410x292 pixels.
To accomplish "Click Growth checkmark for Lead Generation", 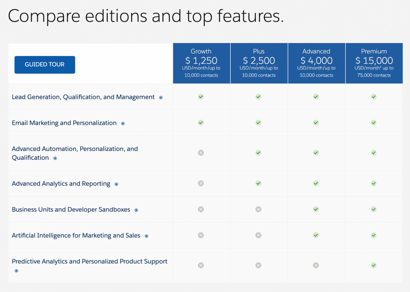I will click(201, 97).
